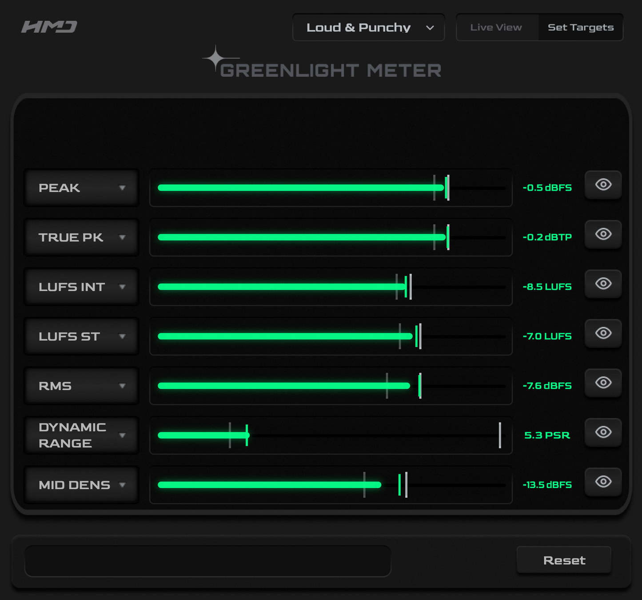Switch to the Set Targets tab
Viewport: 642px width, 600px height.
click(581, 28)
